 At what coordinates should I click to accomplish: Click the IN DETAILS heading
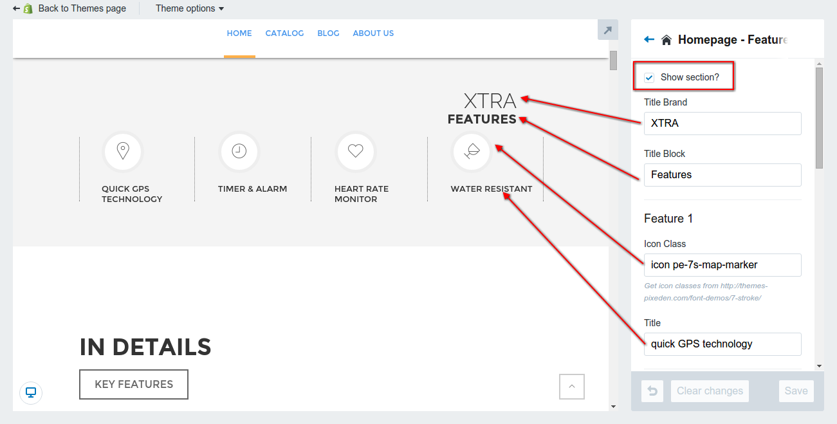[145, 347]
